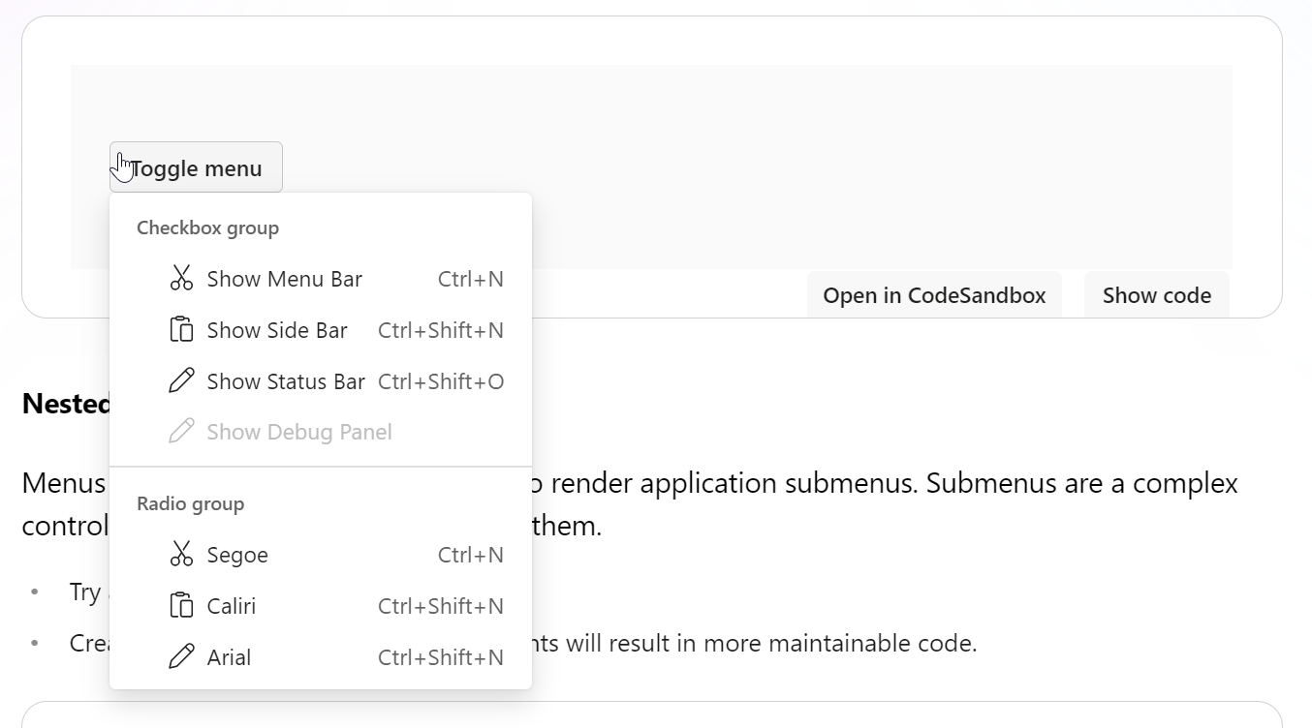This screenshot has height=728, width=1312.
Task: Click the Ctrl+Shift+O shortcut label
Action: (441, 380)
